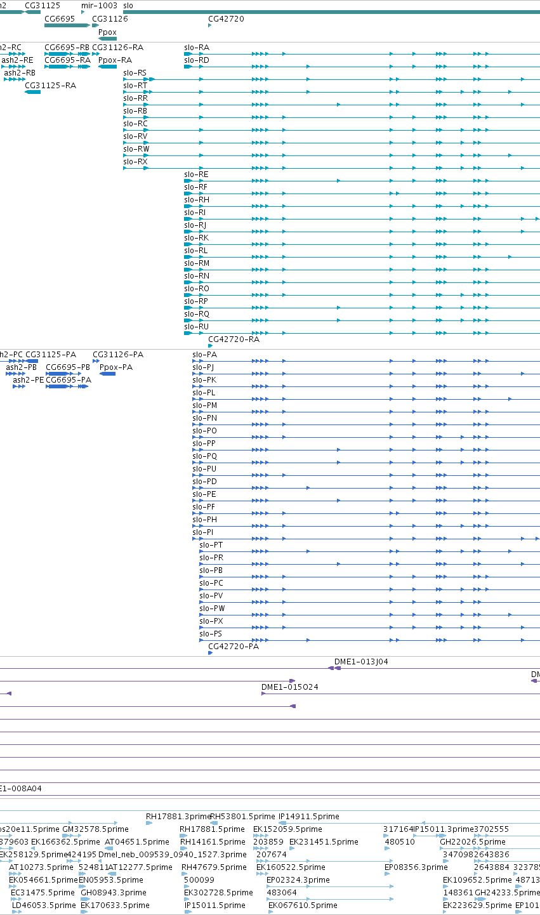The height and width of the screenshot is (915, 540).
Task: Select the EP08356.3prime EST label
Action: coord(416,867)
